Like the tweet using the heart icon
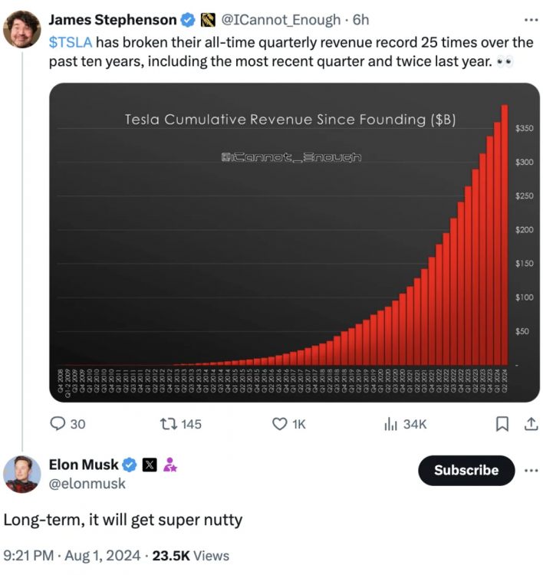This screenshot has height=575, width=543. pyautogui.click(x=281, y=423)
